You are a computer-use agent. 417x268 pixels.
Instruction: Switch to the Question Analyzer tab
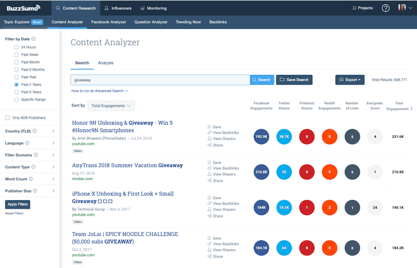151,22
